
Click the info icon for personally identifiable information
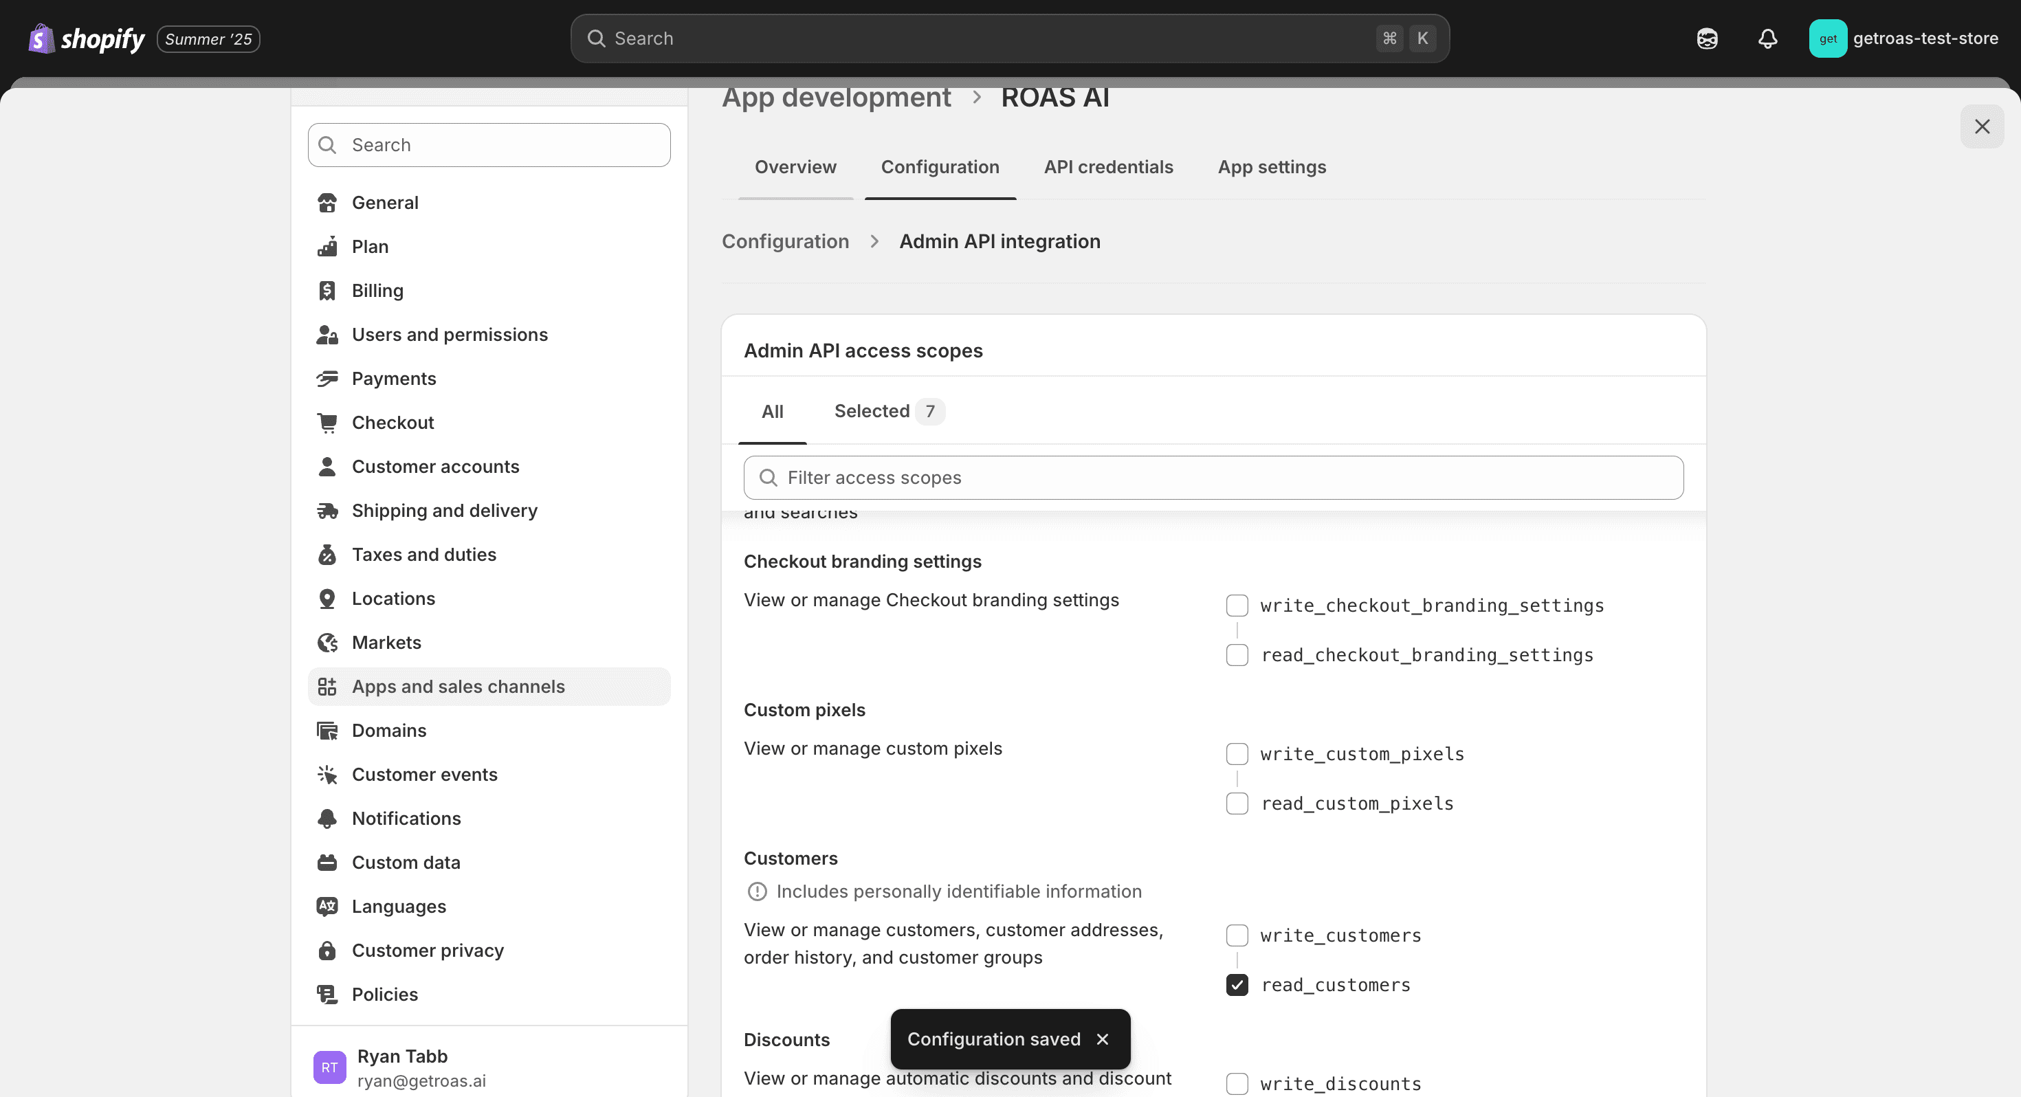click(x=757, y=891)
